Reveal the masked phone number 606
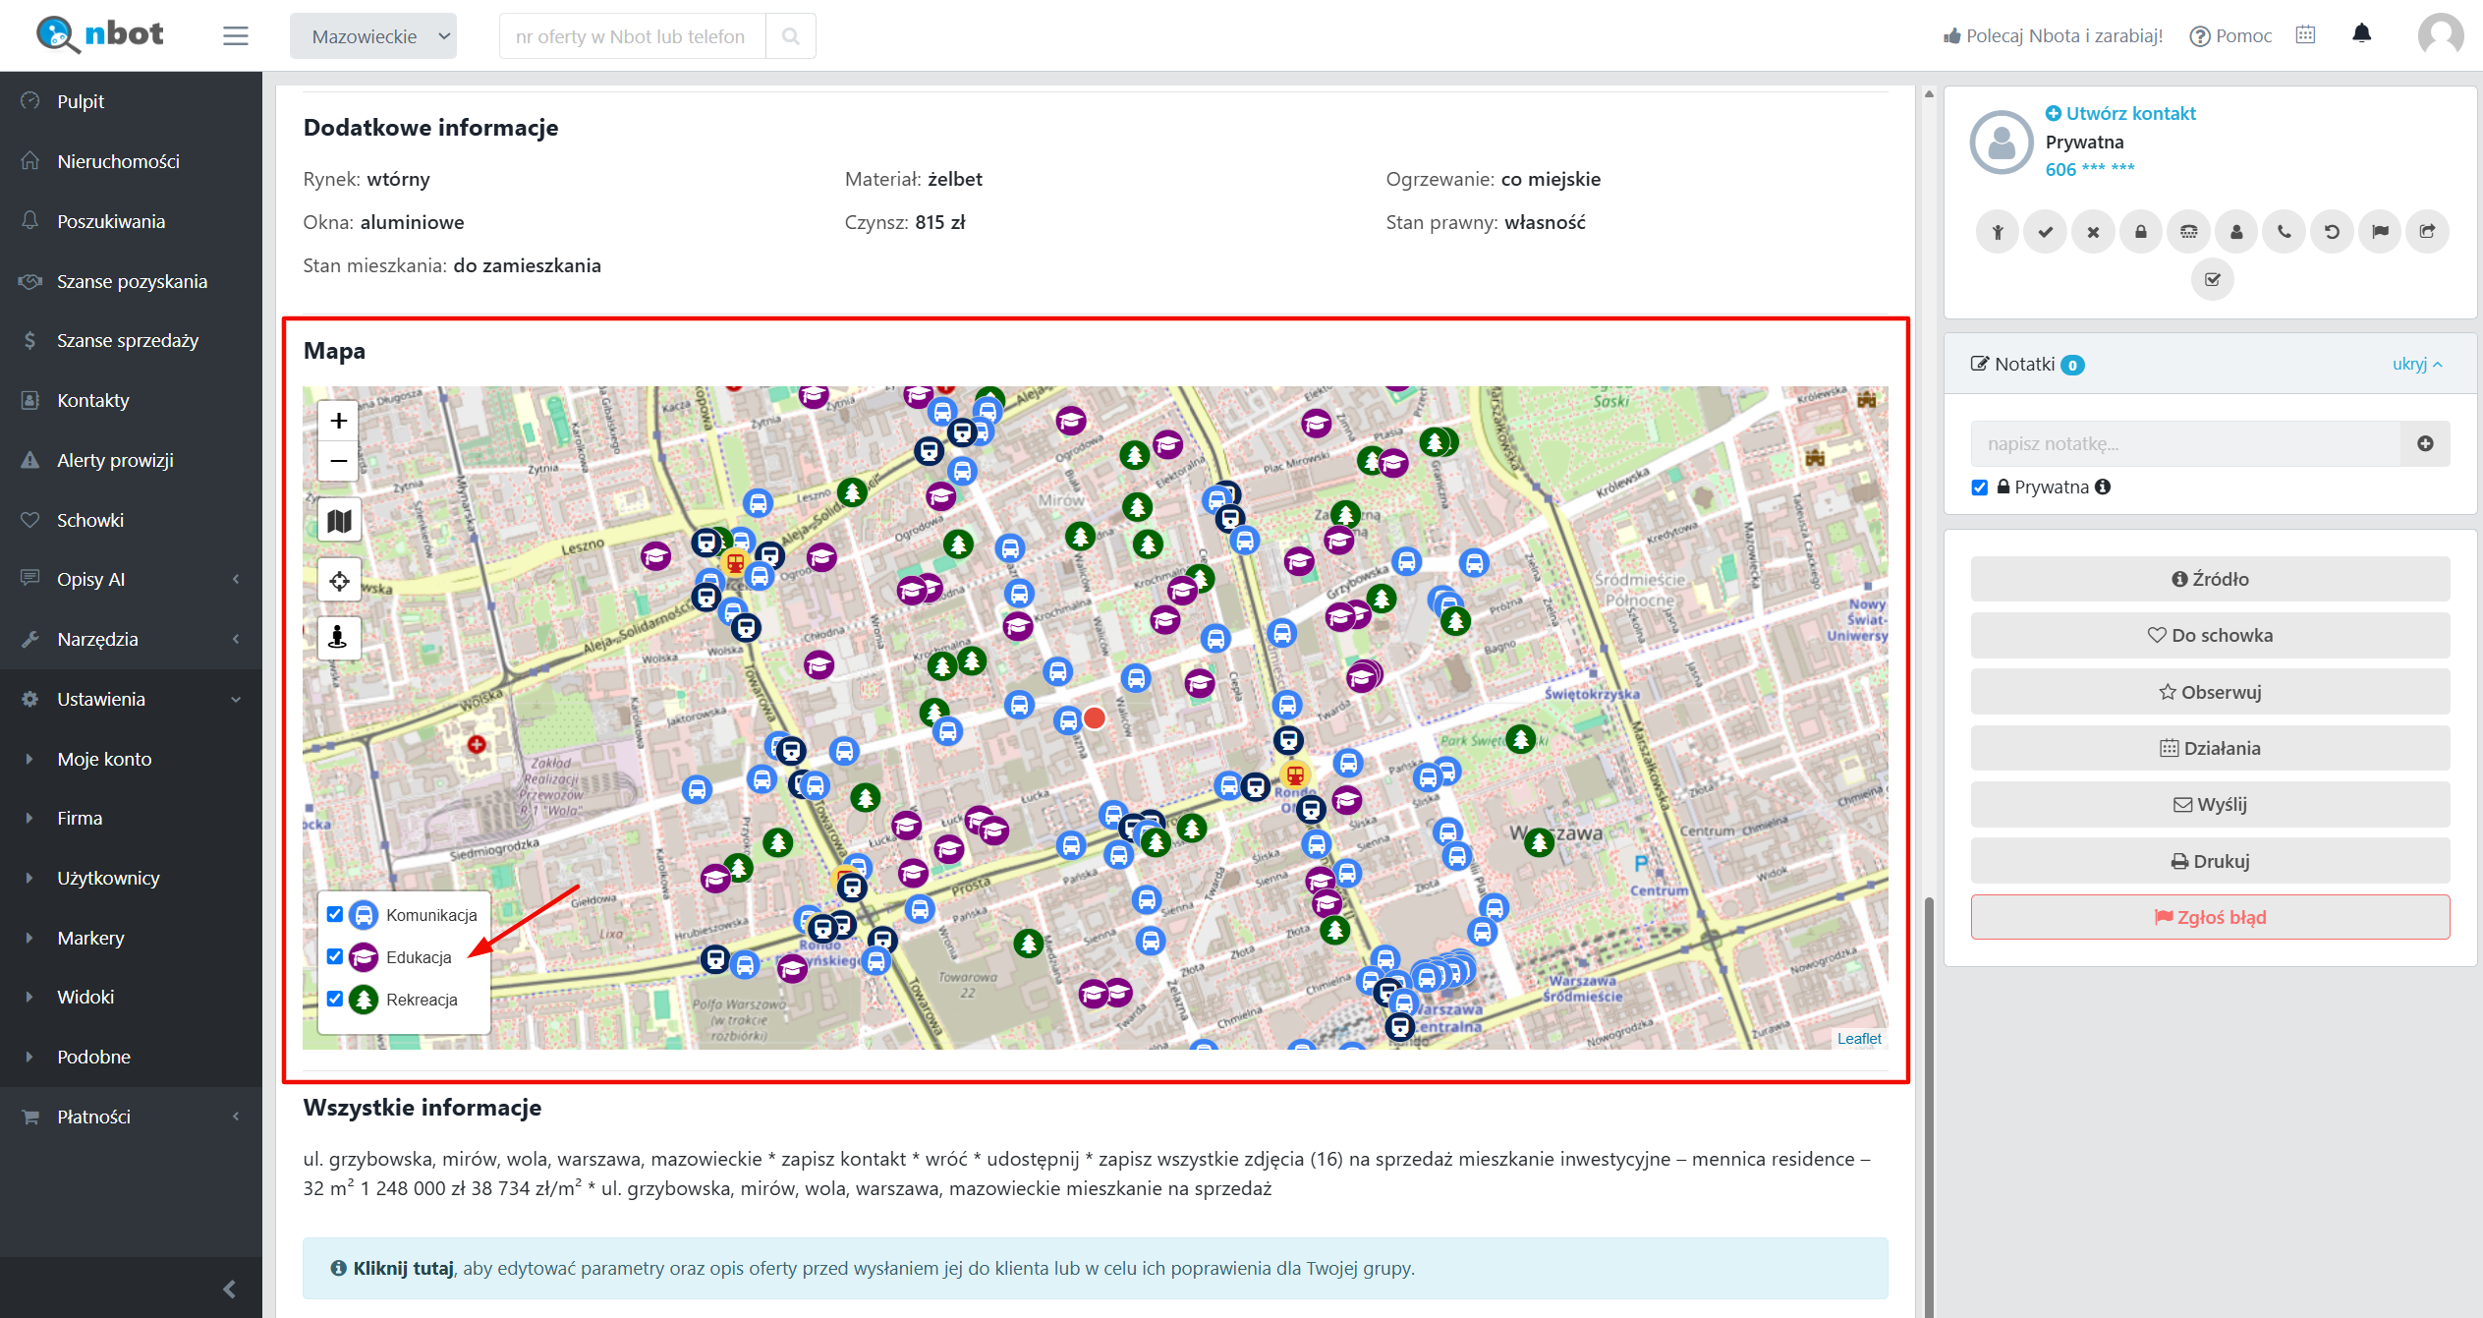This screenshot has width=2483, height=1318. (x=2090, y=169)
